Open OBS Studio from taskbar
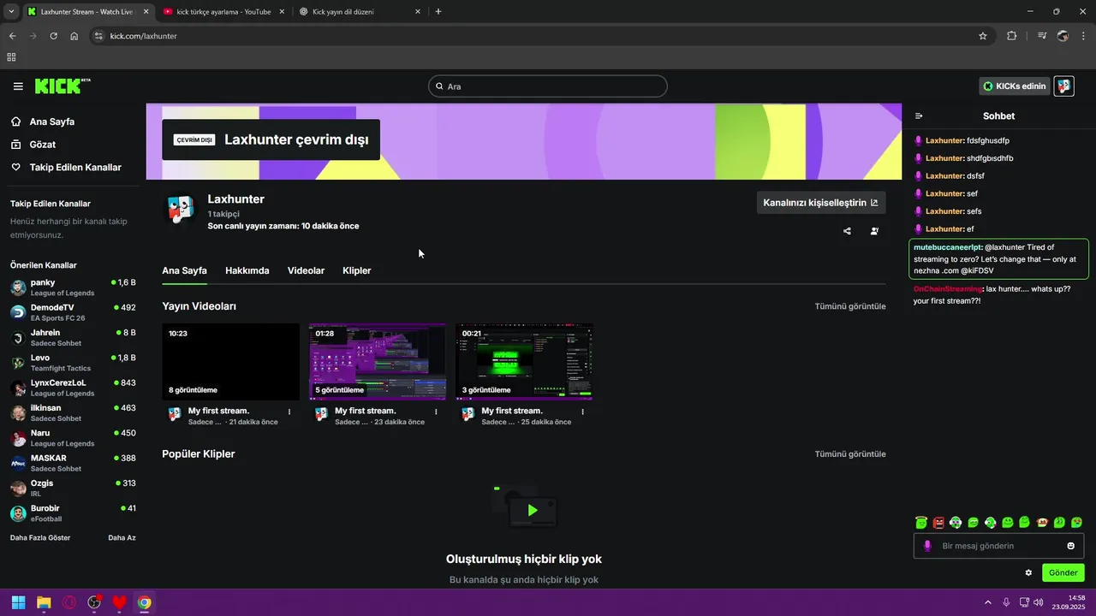Screen dimensions: 1096x616 (94, 602)
